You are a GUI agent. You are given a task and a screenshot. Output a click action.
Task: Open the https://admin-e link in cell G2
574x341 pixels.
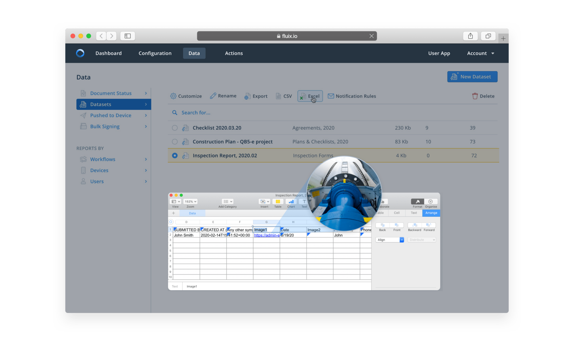coord(266,235)
